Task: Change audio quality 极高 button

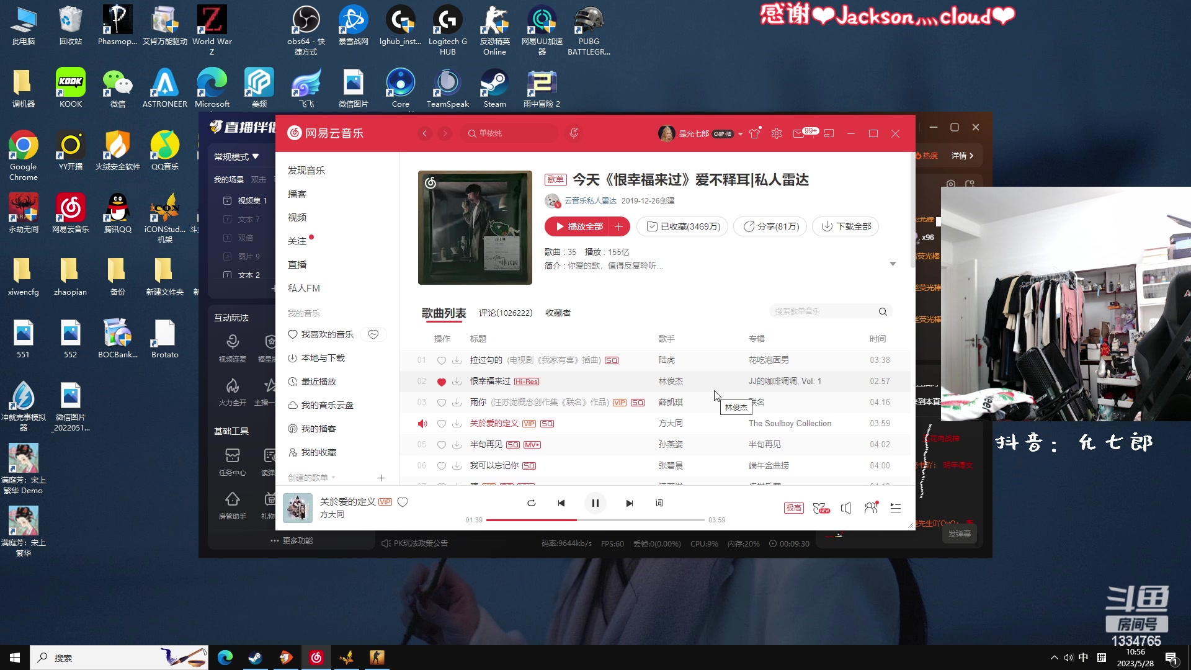Action: [793, 508]
